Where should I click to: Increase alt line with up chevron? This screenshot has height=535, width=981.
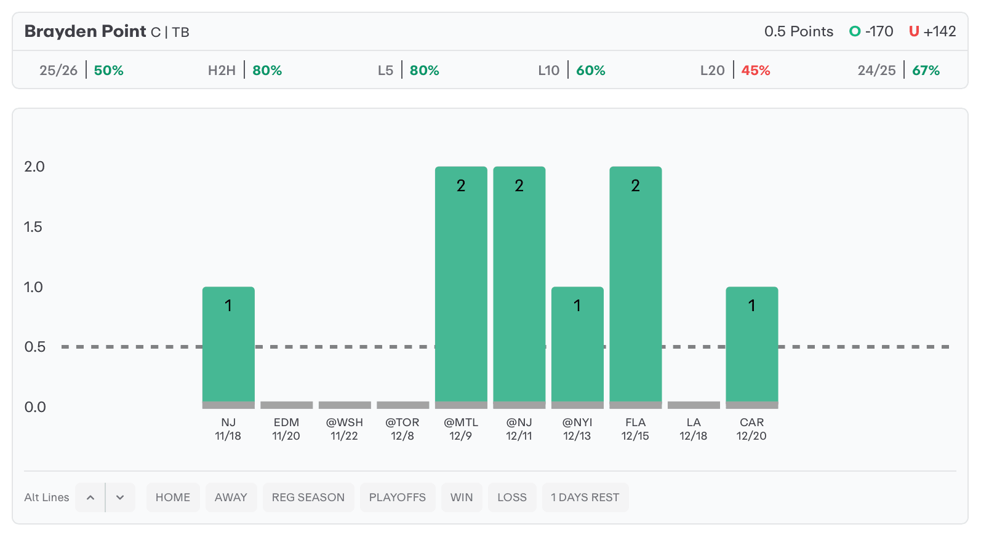90,497
